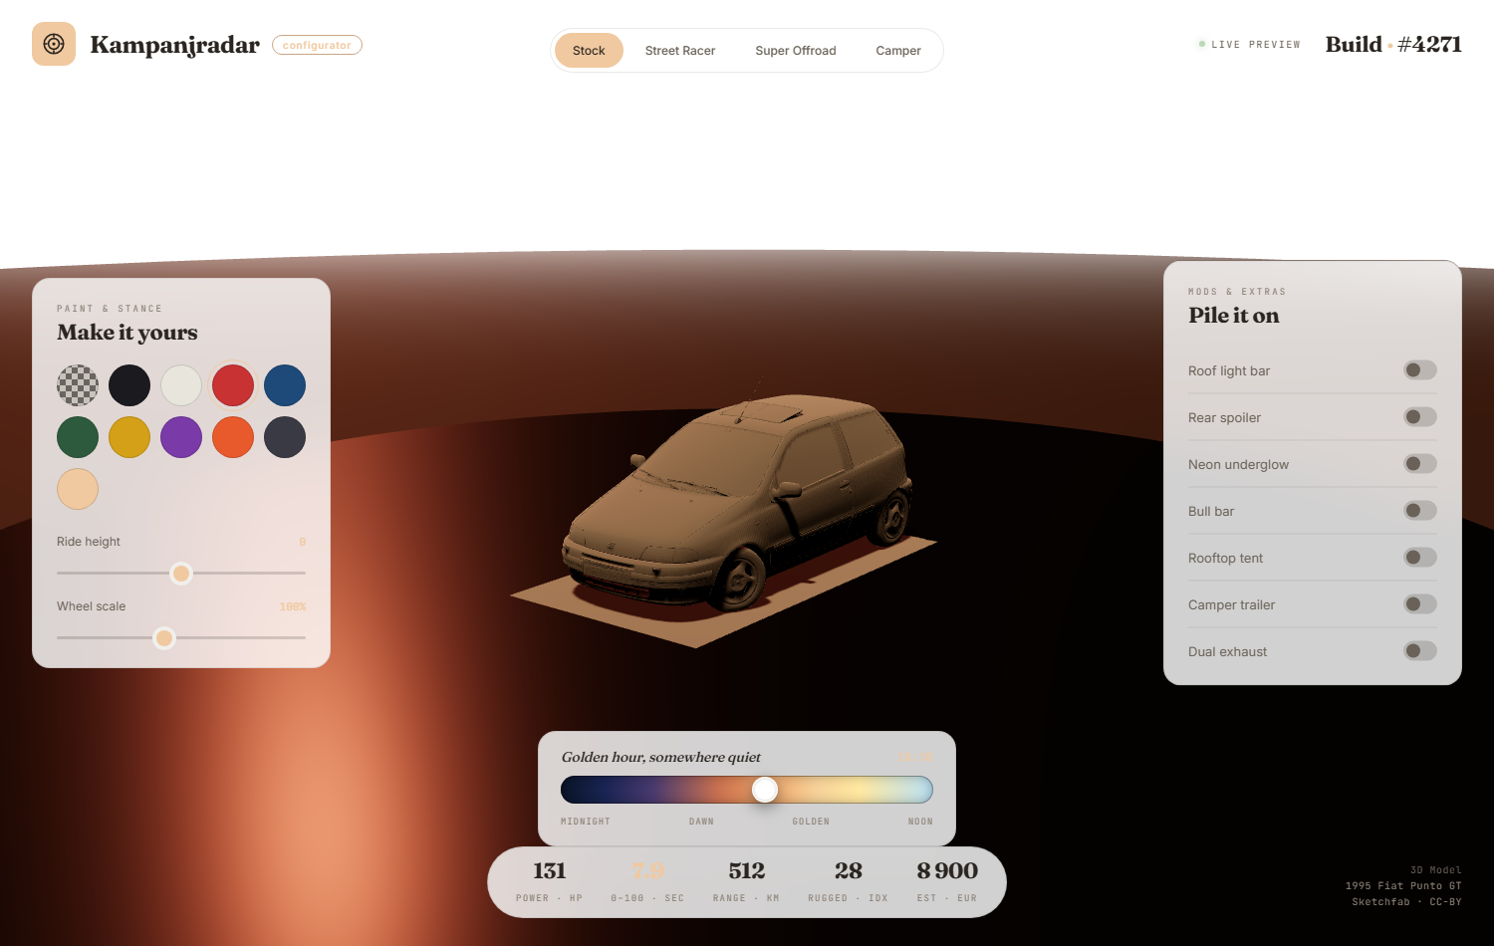Click the MIDNIGHT label under the gradient

pos(586,822)
